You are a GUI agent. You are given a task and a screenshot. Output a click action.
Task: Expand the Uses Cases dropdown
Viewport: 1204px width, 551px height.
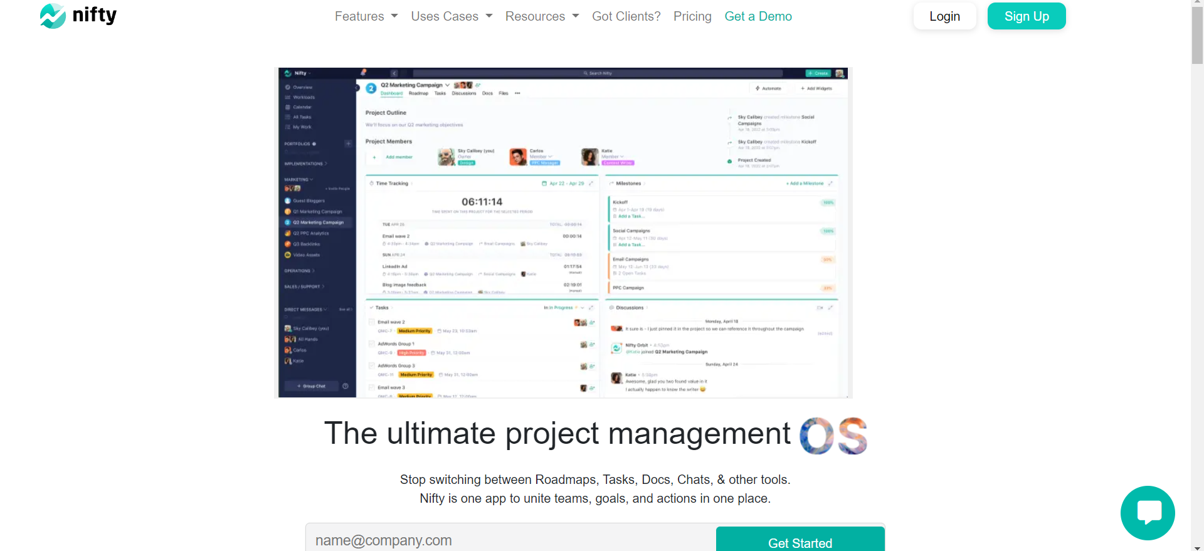click(x=451, y=16)
